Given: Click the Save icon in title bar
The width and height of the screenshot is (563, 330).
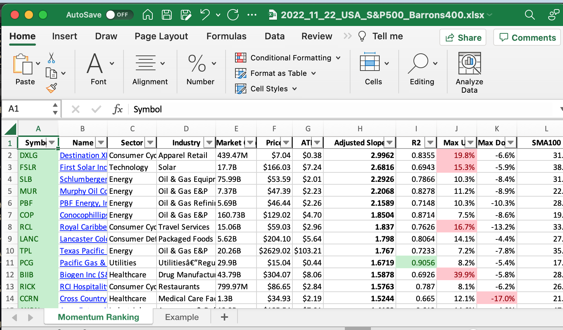Looking at the screenshot, I should (x=166, y=15).
